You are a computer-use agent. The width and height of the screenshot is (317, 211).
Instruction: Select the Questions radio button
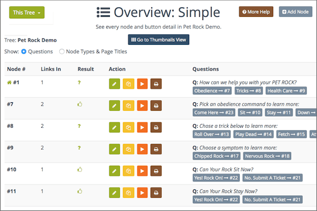24,52
